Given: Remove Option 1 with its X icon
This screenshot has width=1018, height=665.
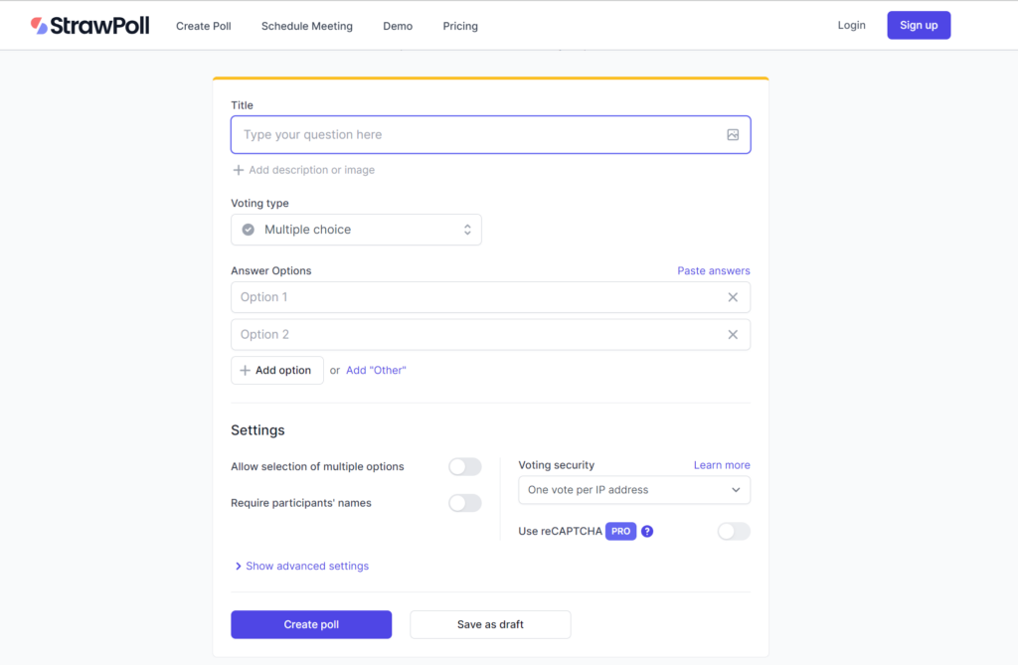Looking at the screenshot, I should (x=733, y=297).
